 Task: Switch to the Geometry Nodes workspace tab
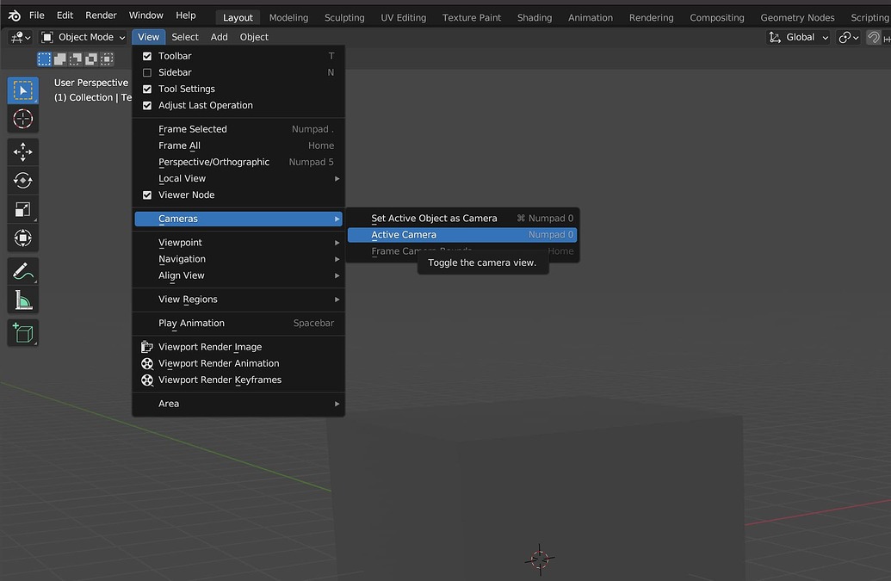[797, 17]
